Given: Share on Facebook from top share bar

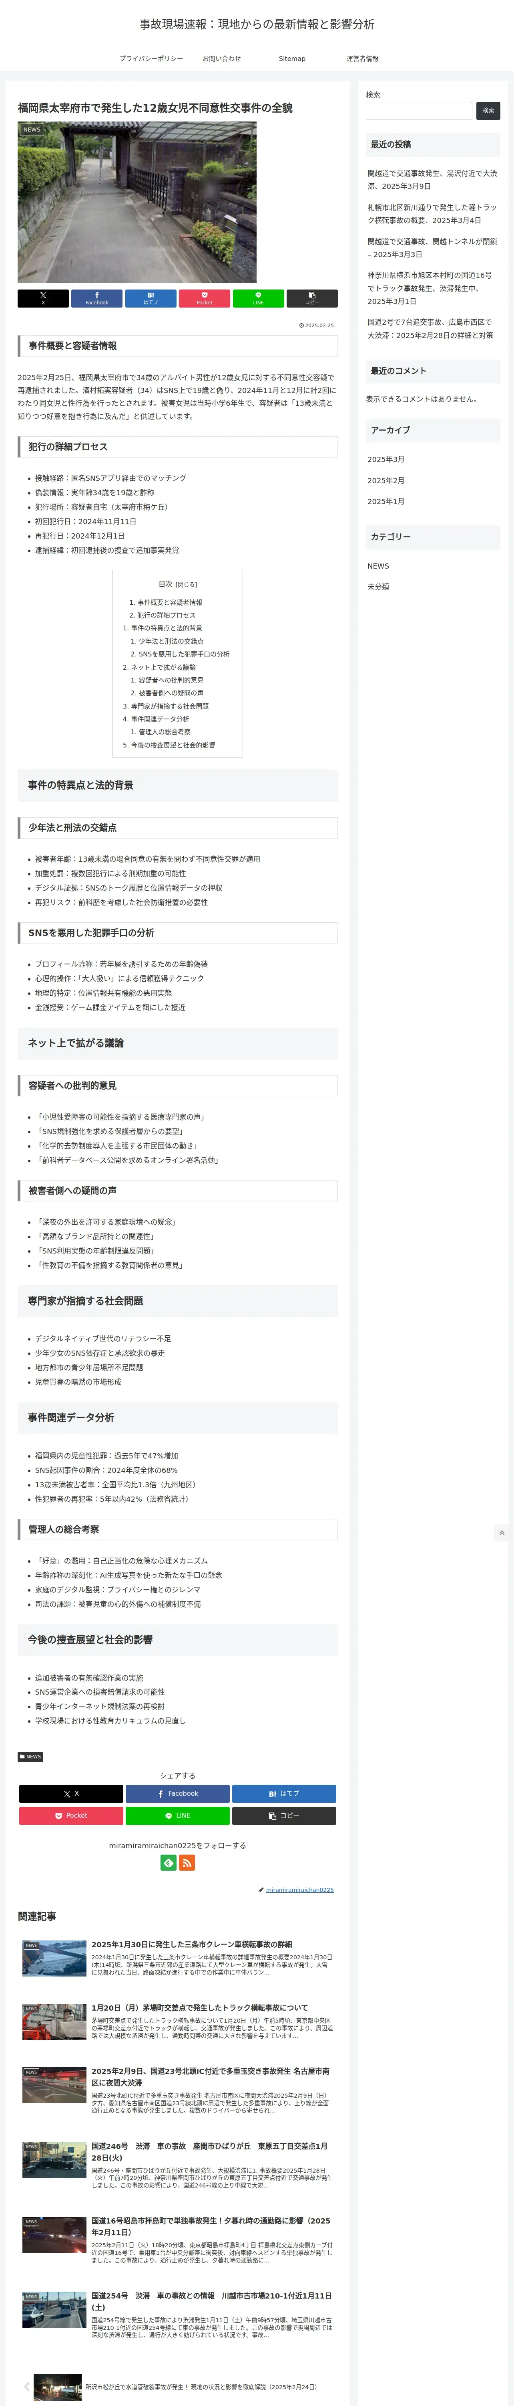Looking at the screenshot, I should 97,298.
